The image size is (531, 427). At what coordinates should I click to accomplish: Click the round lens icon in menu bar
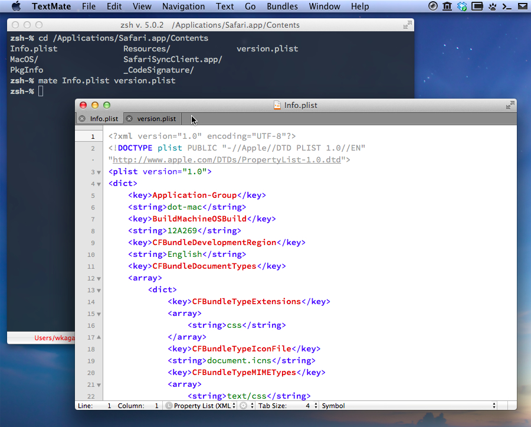click(x=433, y=6)
